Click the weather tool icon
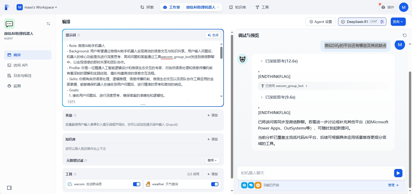 tap(148, 184)
